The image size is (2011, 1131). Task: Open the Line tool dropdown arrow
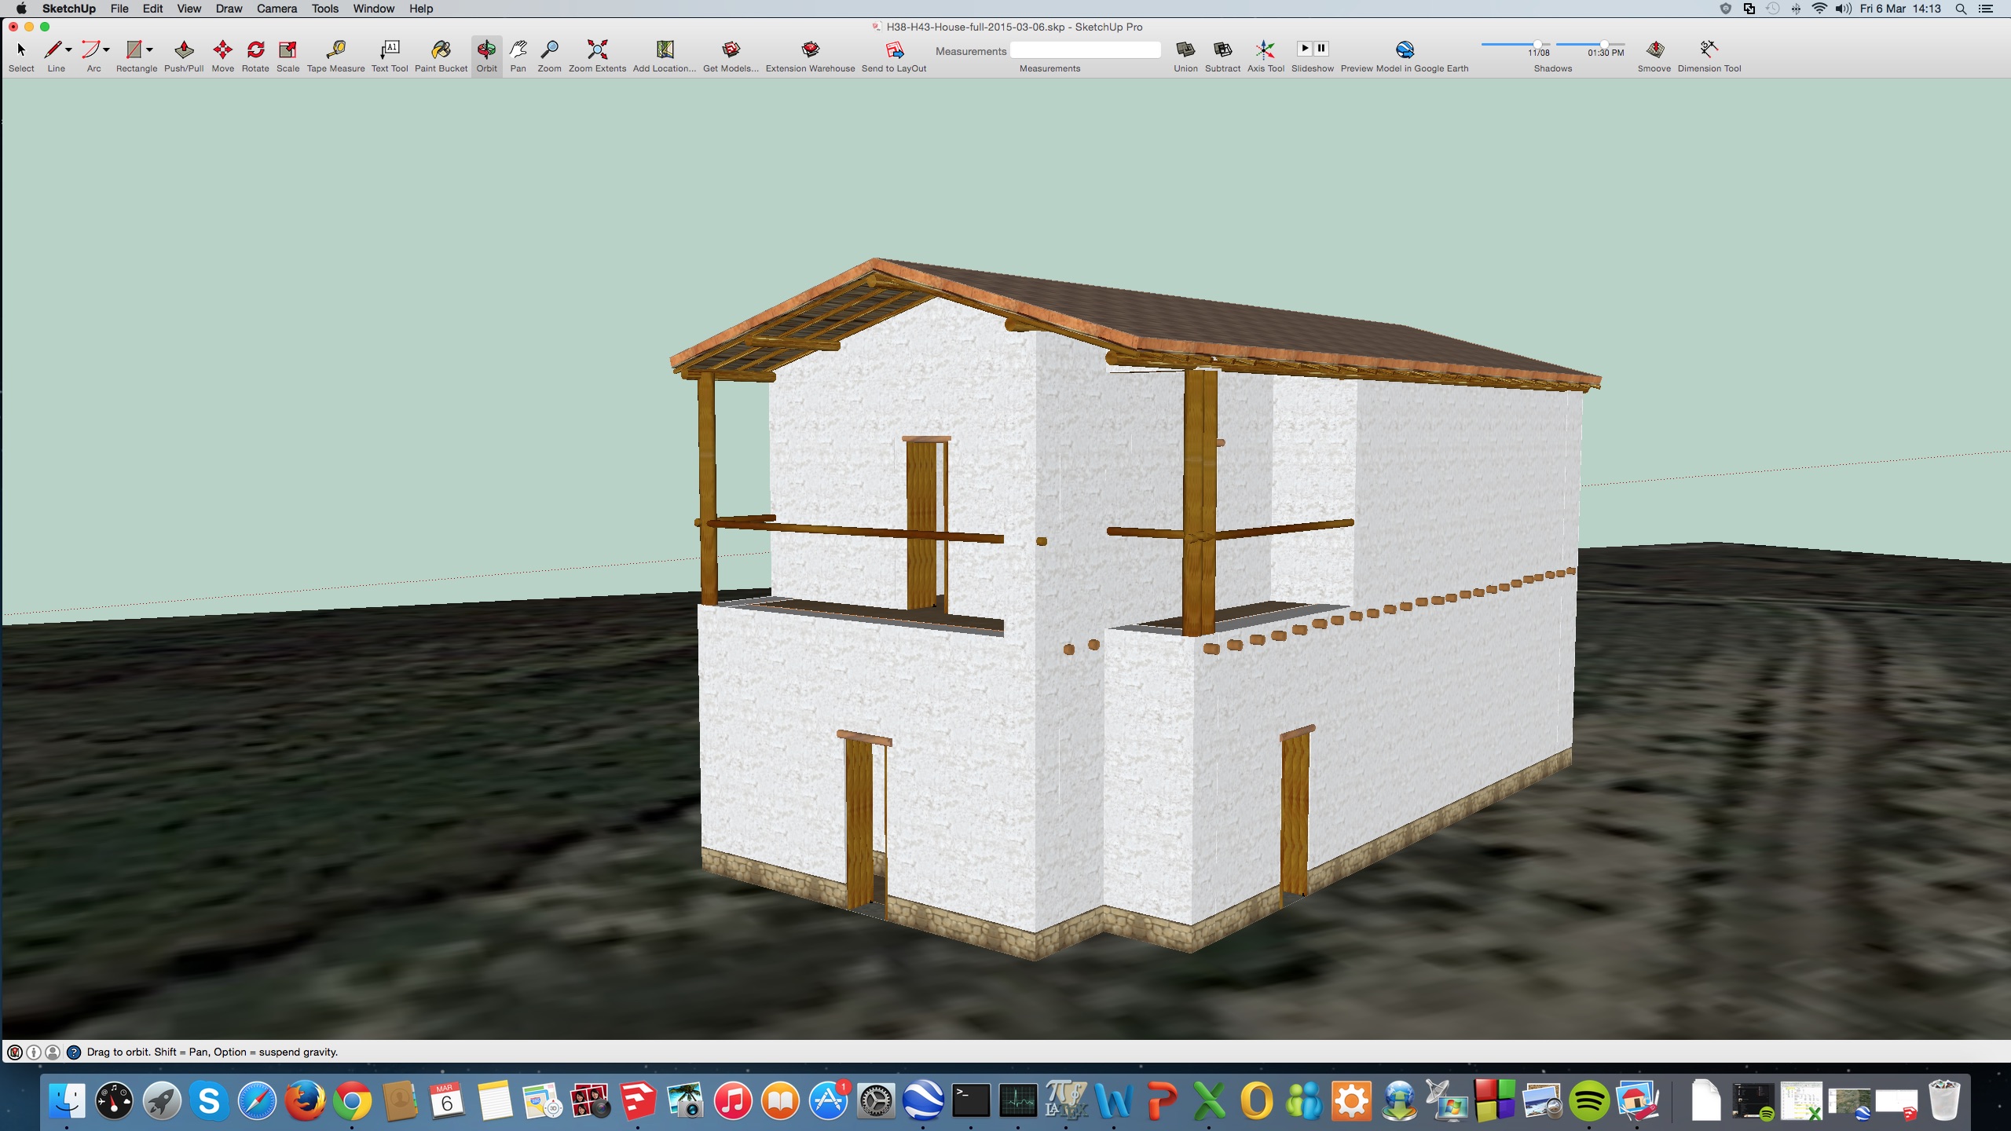[x=69, y=49]
